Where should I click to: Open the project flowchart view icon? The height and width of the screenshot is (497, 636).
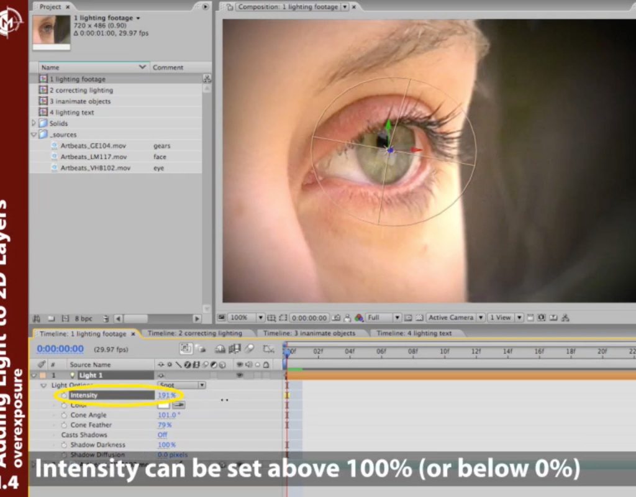207,78
